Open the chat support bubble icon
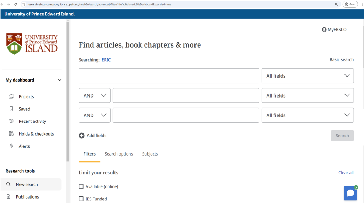 350,193
